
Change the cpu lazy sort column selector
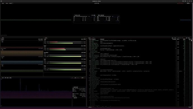tap(188, 38)
